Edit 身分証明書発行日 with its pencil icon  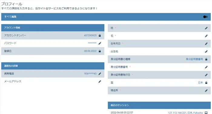point(206,75)
